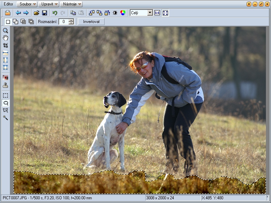Click the Editor title label
271x203 pixels.
pyautogui.click(x=8, y=4)
